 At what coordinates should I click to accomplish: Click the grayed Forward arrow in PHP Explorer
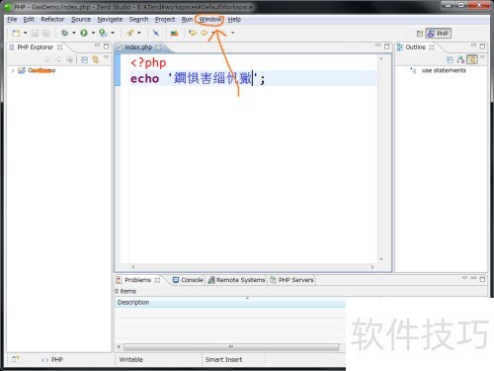[x=58, y=59]
